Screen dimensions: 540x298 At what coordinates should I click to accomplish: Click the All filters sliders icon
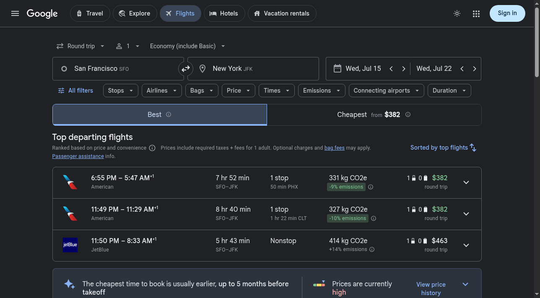click(x=61, y=91)
